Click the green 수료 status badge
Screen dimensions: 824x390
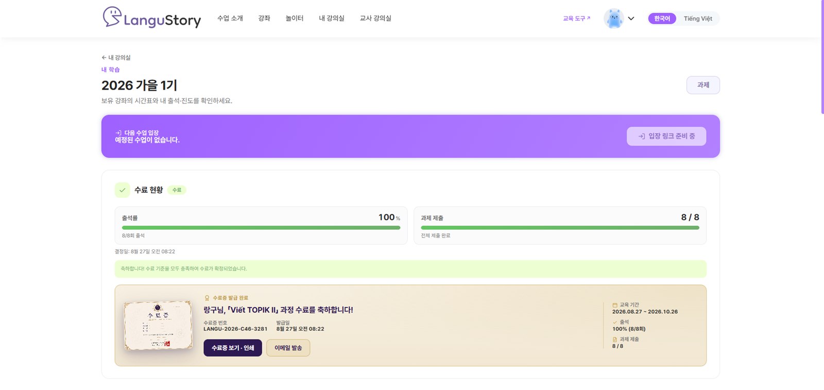[177, 190]
